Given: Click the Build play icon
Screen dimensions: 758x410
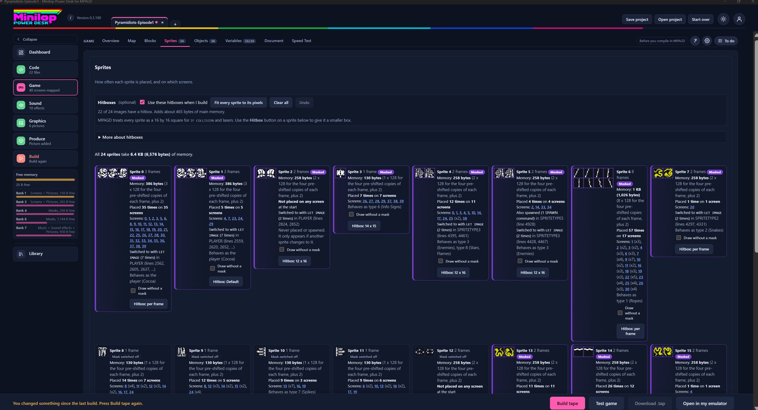Looking at the screenshot, I should pos(21,158).
